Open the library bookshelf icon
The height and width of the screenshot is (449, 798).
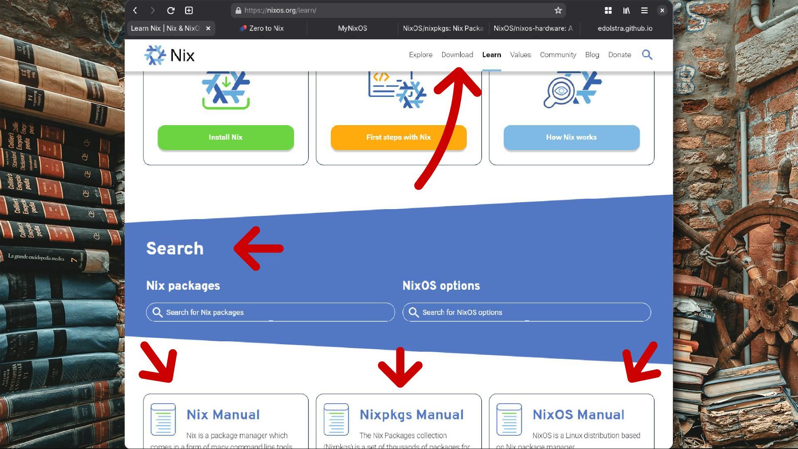click(x=626, y=10)
